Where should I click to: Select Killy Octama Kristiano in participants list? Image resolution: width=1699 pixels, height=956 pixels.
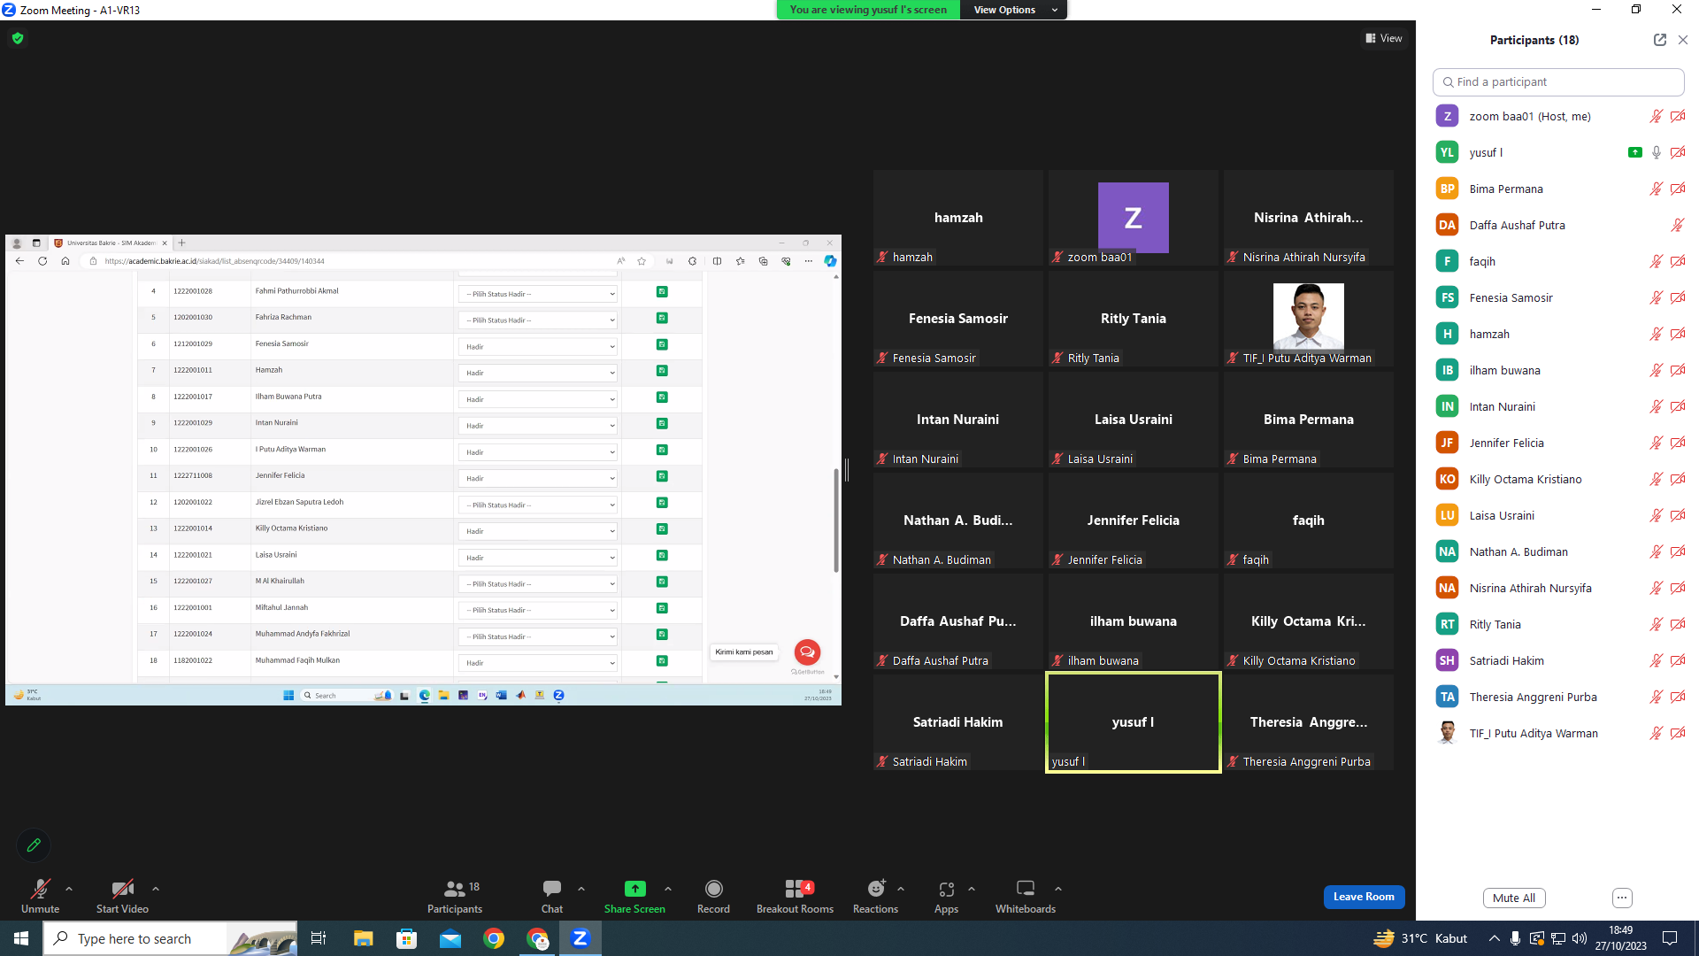pyautogui.click(x=1558, y=479)
